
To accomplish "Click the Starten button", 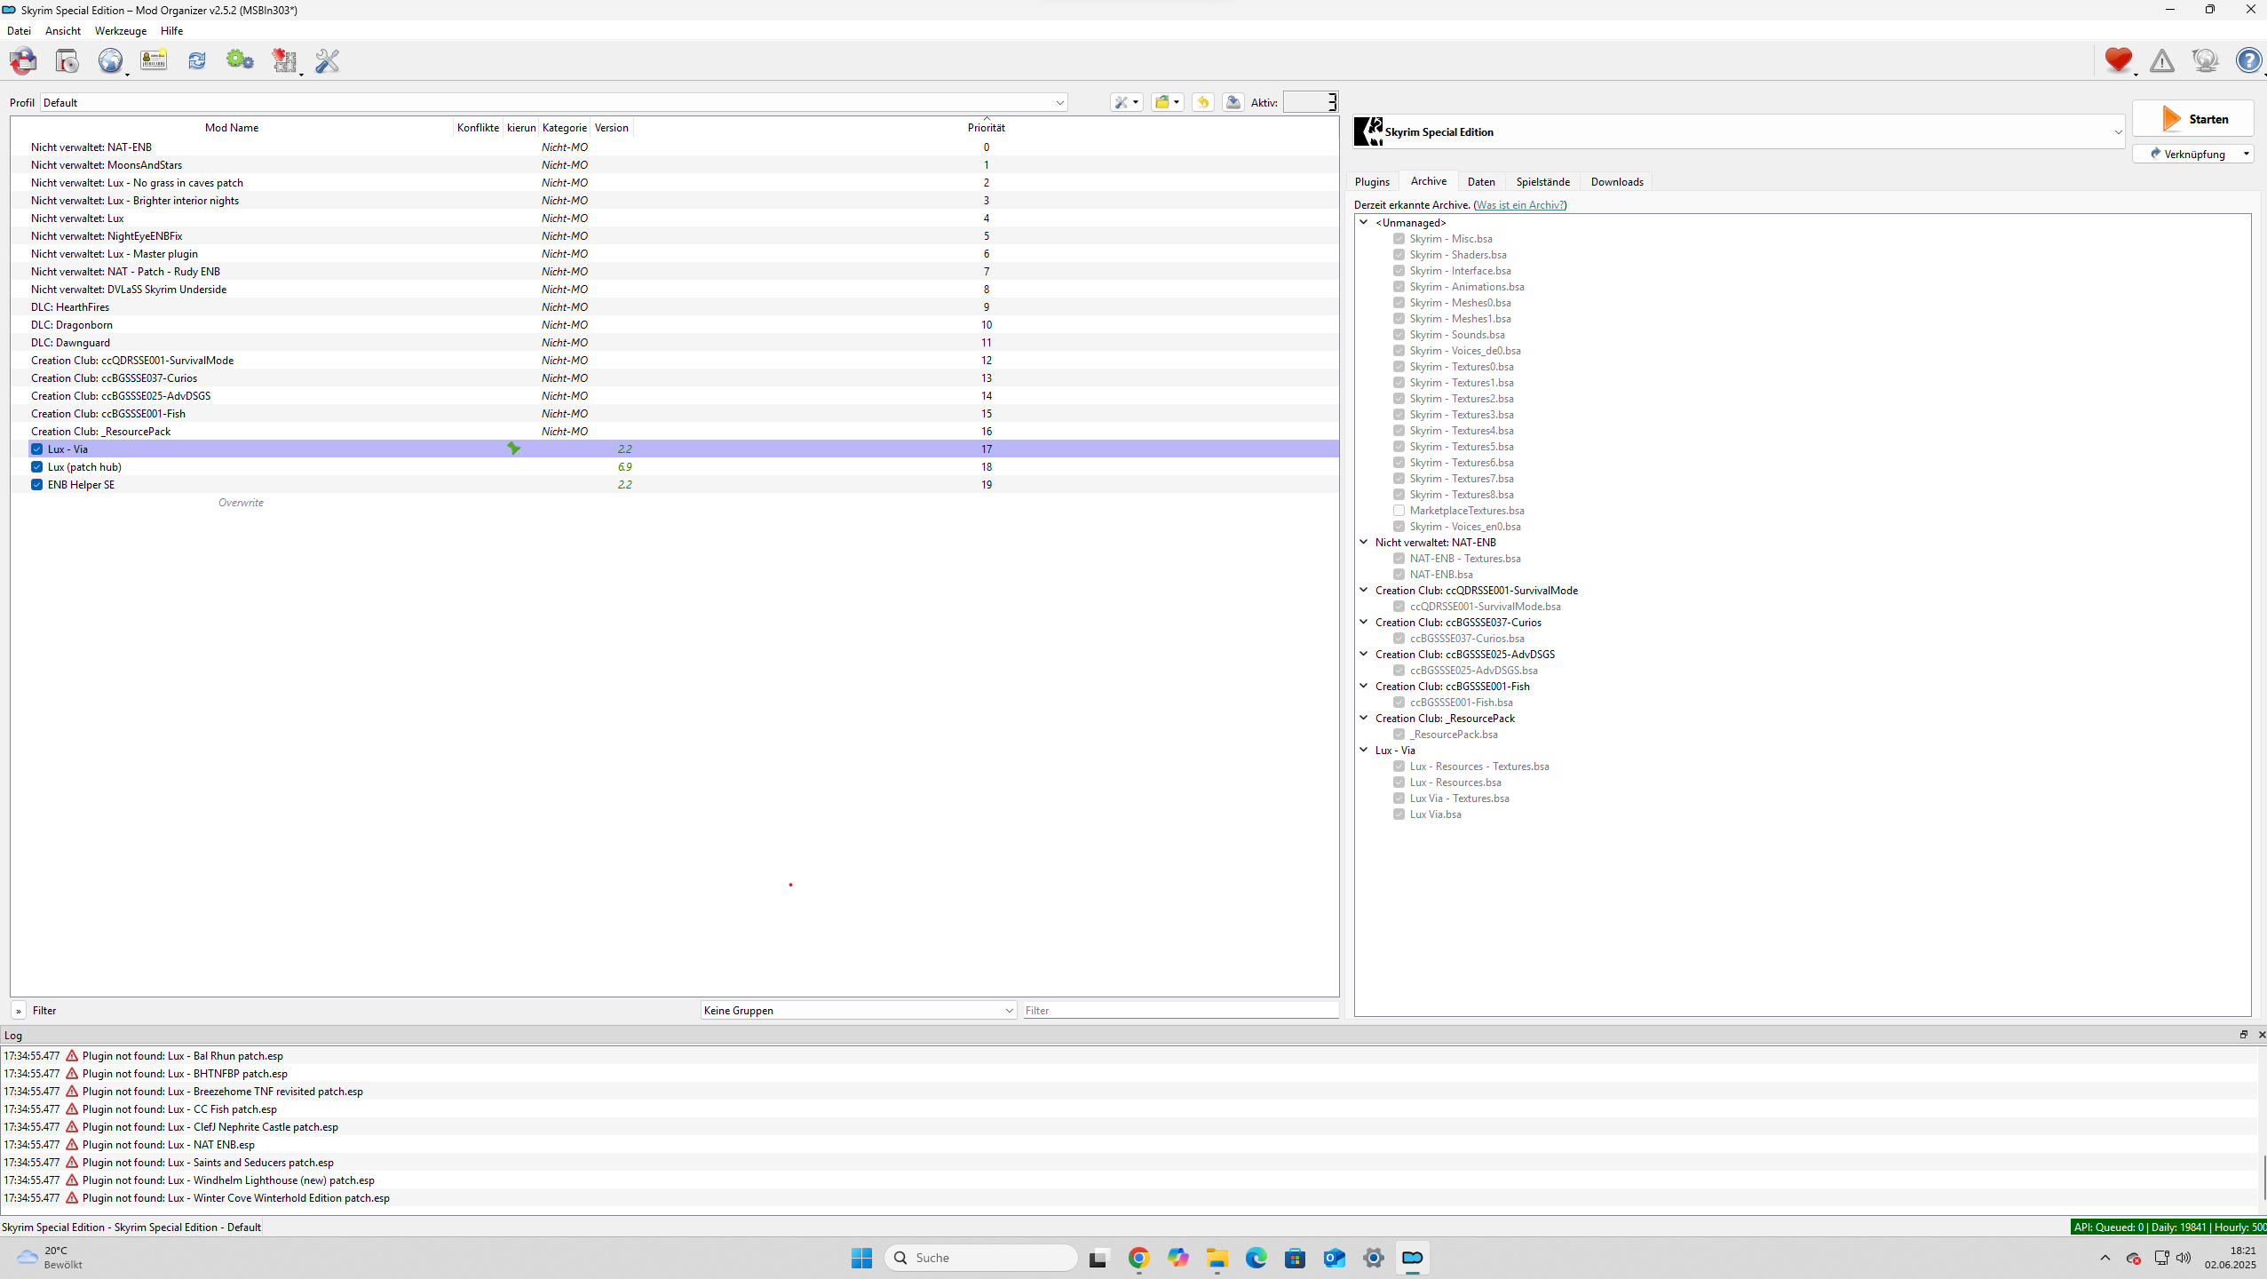I will [2192, 119].
